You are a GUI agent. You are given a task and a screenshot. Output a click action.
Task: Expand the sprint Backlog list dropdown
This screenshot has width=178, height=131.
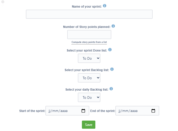click(x=89, y=78)
